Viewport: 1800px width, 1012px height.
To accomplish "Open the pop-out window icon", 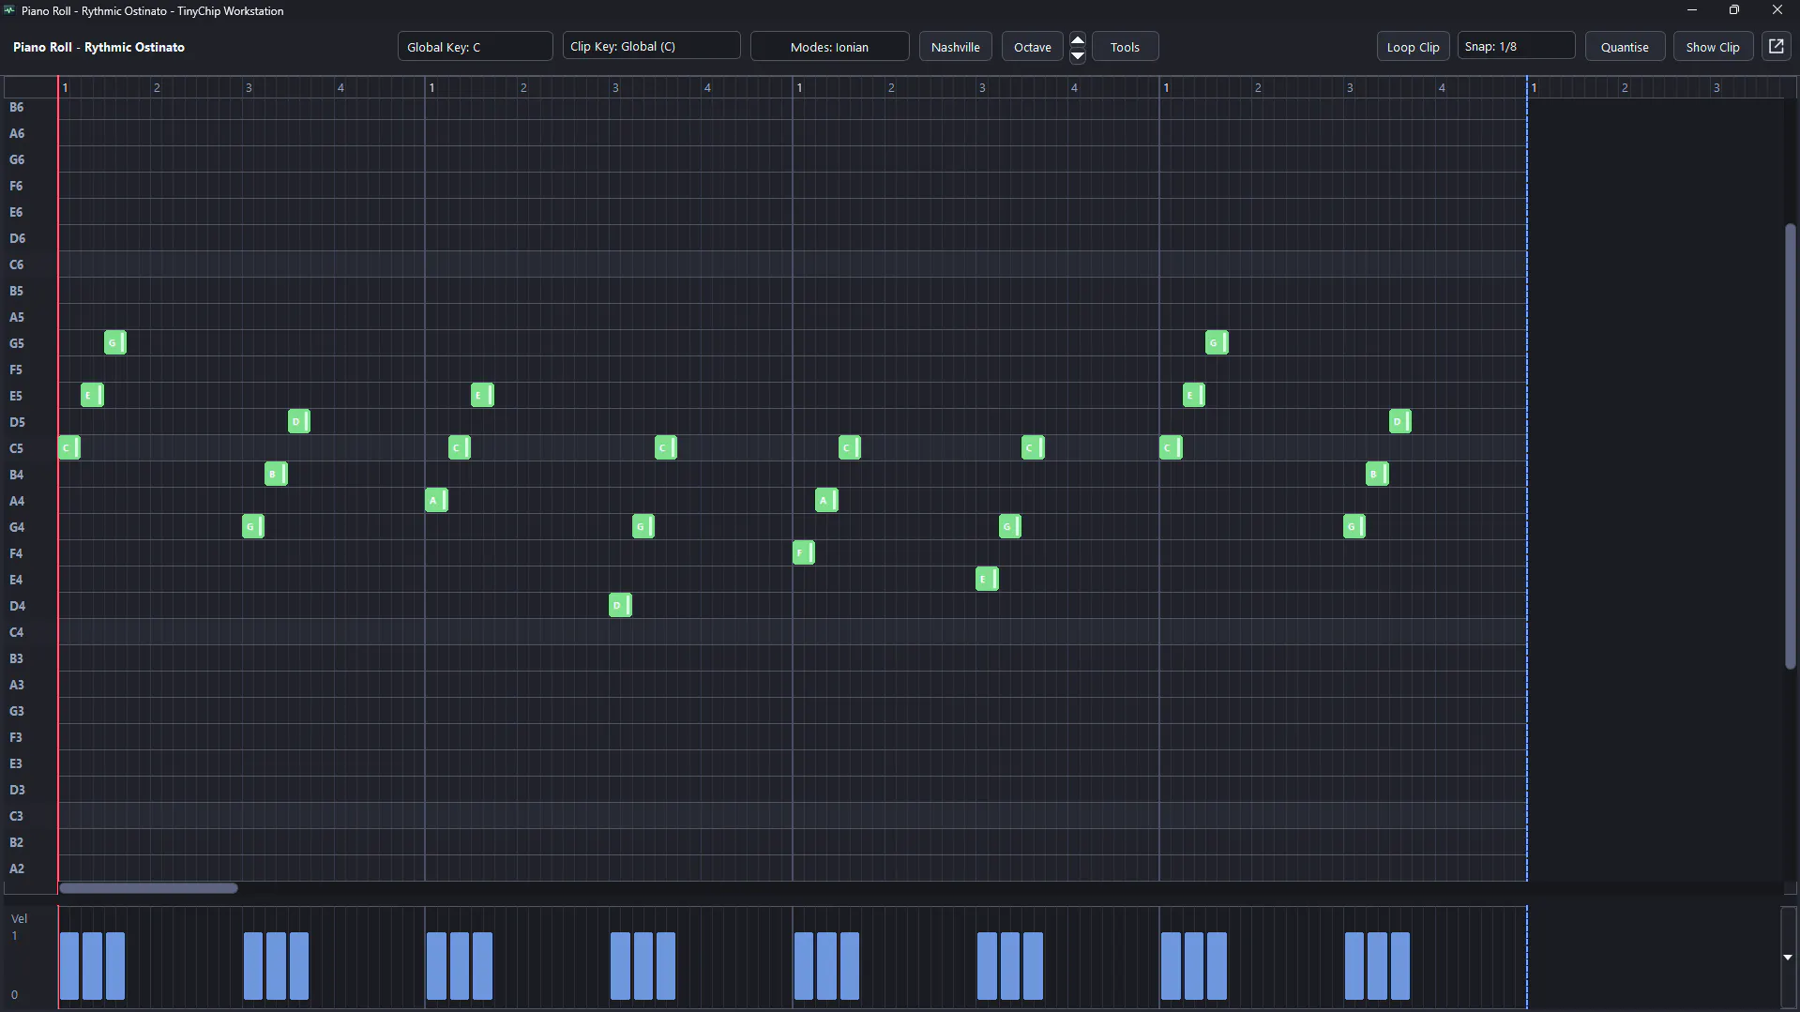I will (1776, 47).
